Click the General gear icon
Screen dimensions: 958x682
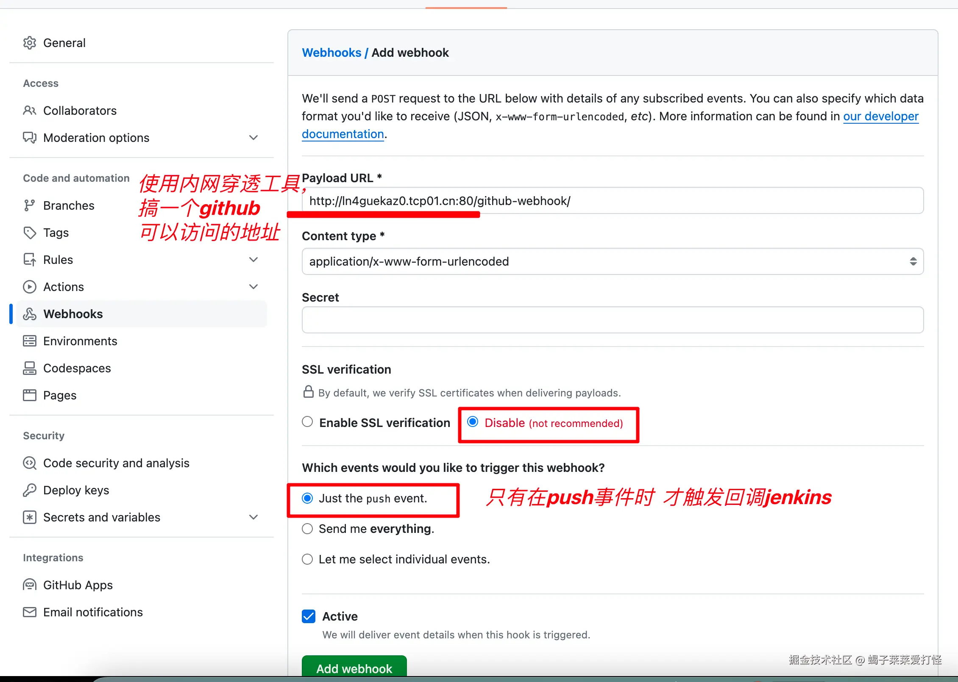point(30,43)
